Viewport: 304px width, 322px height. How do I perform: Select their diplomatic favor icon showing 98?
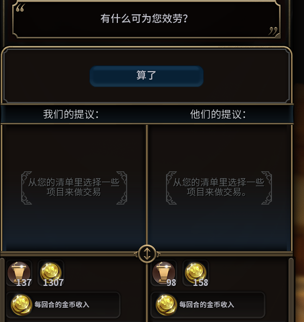pos(164,273)
